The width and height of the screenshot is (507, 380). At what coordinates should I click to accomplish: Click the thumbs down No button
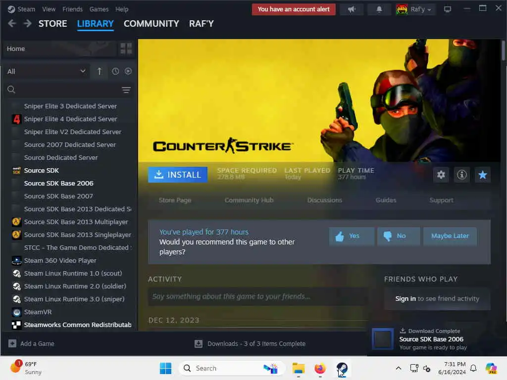399,236
